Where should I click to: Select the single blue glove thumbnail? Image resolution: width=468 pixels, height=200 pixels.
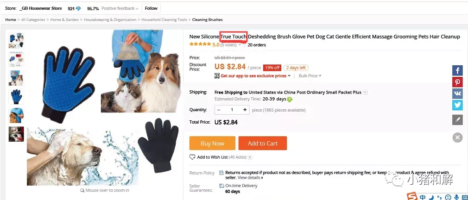(16, 97)
